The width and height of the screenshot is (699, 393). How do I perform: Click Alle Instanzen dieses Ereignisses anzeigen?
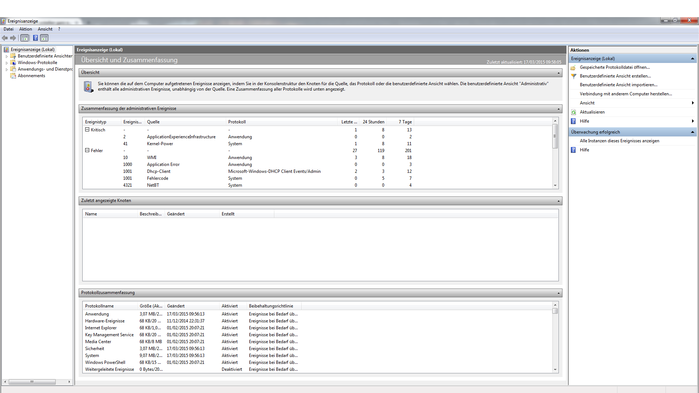coord(619,141)
